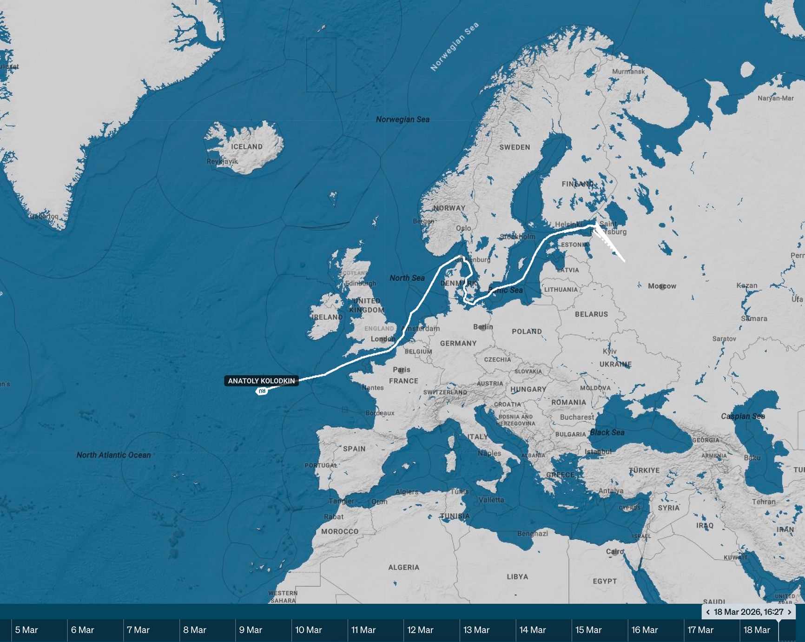Click the Baltic Sea label
805x642 pixels.
506,289
